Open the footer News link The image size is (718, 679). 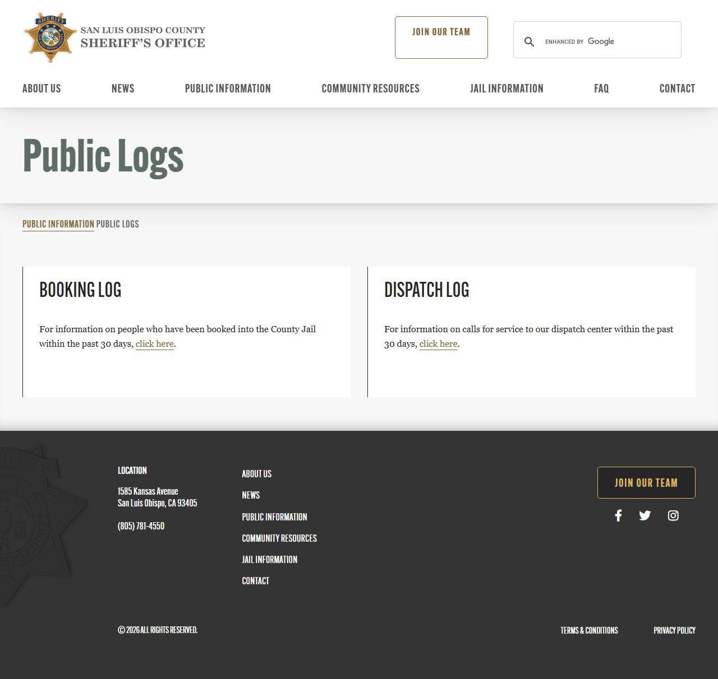pyautogui.click(x=251, y=495)
